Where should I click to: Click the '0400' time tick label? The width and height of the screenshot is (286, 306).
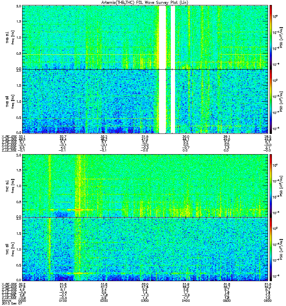[186, 301]
